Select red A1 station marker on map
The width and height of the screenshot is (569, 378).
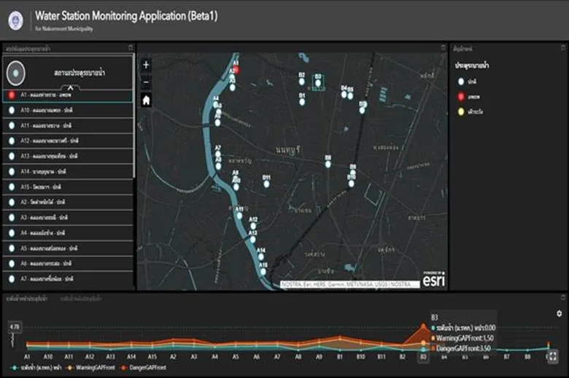(237, 70)
